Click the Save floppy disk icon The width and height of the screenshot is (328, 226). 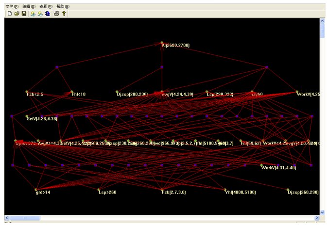pos(24,14)
